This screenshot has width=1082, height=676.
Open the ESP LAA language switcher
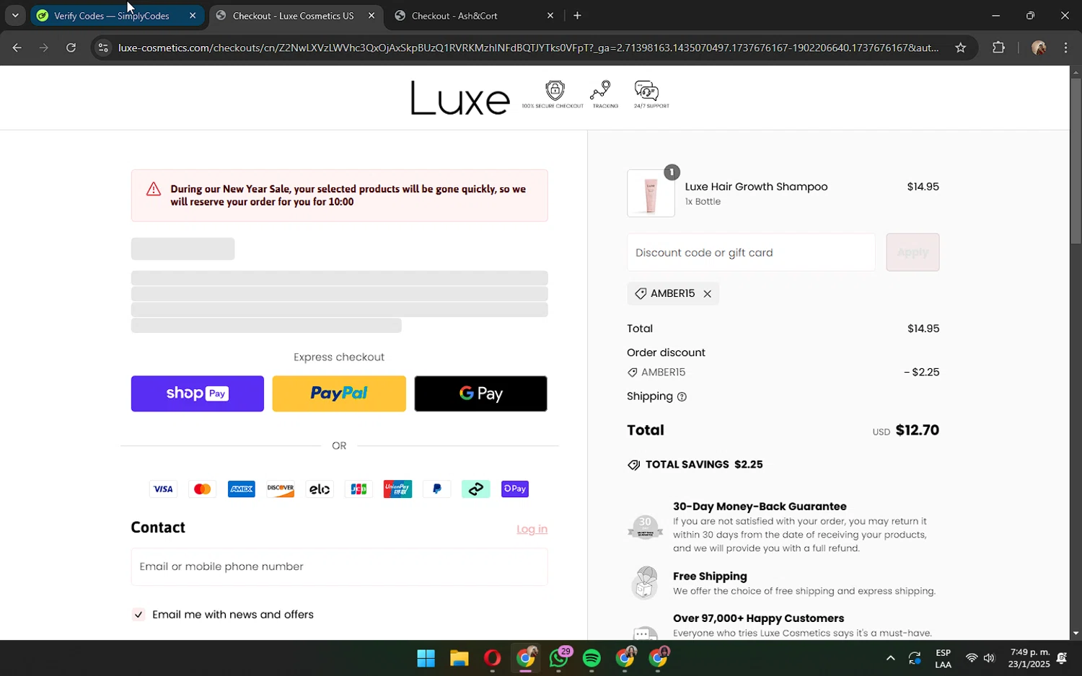(943, 659)
